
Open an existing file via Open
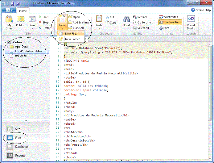[74, 17]
